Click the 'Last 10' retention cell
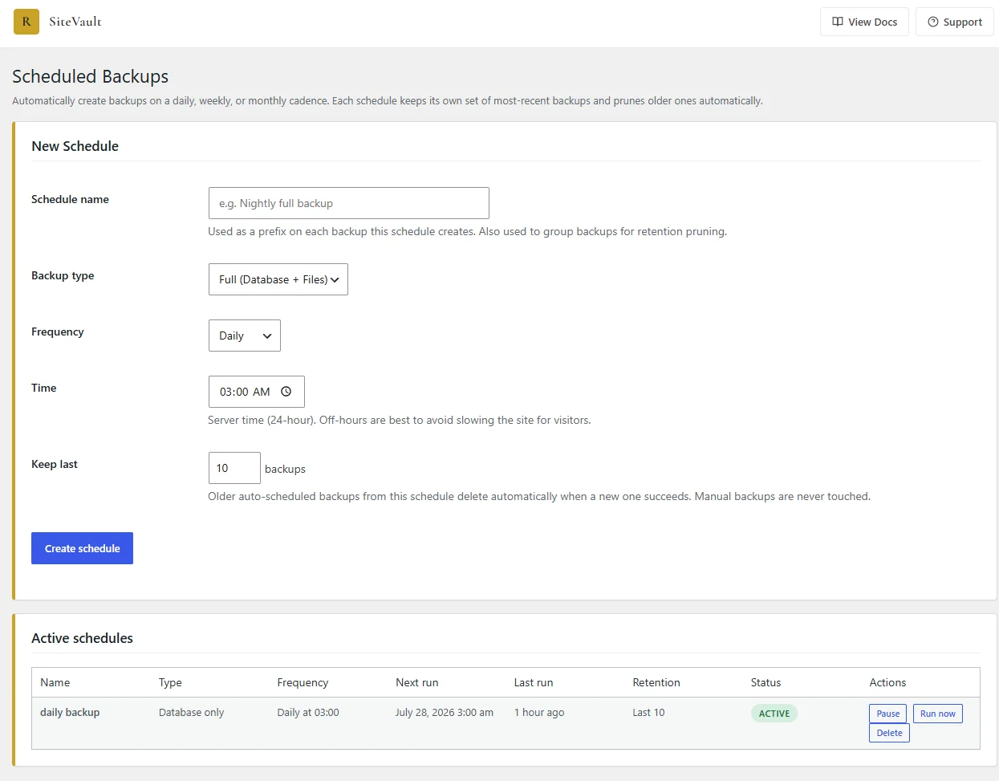Screen dimensions: 999x781 (x=648, y=712)
